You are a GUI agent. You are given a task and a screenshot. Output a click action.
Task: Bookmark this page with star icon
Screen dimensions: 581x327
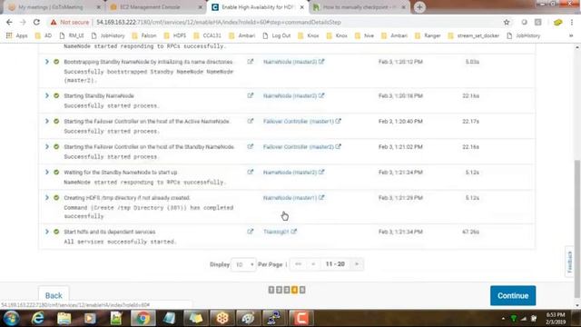tap(507, 22)
